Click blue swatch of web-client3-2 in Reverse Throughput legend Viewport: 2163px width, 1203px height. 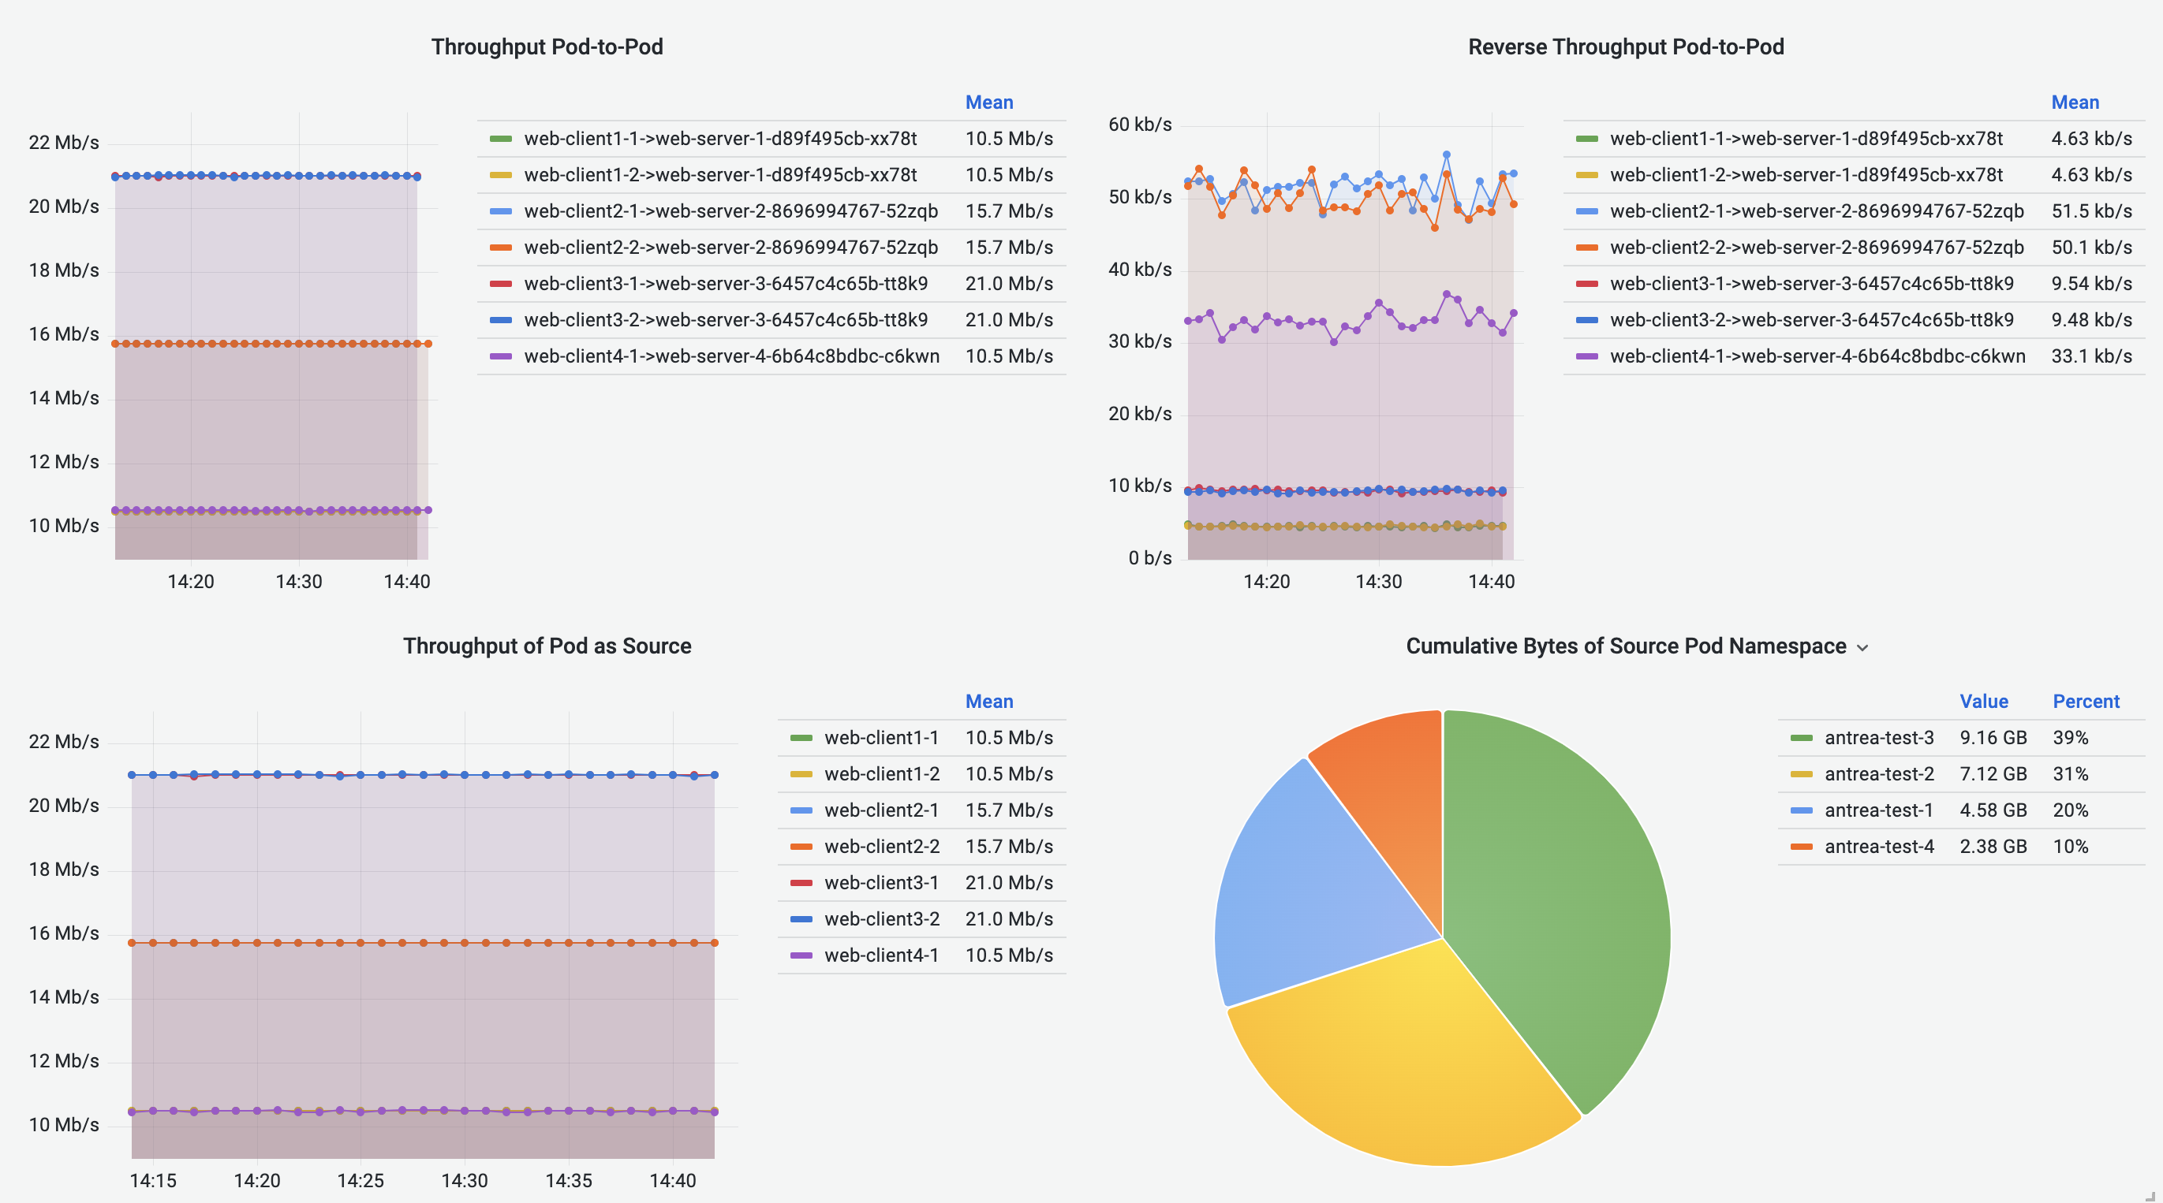[x=1587, y=319]
